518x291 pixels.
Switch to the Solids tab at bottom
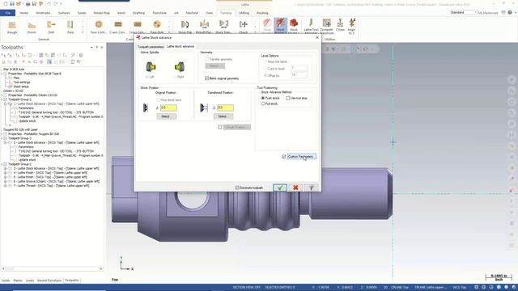pos(6,280)
